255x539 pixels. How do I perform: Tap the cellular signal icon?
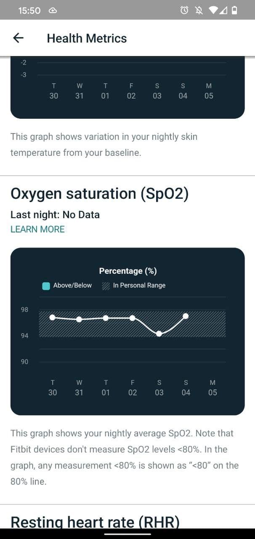[x=224, y=11]
